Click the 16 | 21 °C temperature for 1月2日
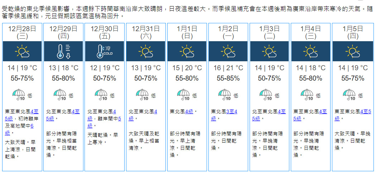 (x=228, y=68)
